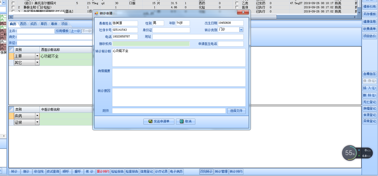Open 肿瘤登记 from right sidebar

pos(369,109)
